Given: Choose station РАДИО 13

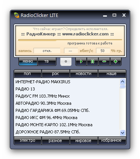Looking at the screenshot, I should [67, 89].
